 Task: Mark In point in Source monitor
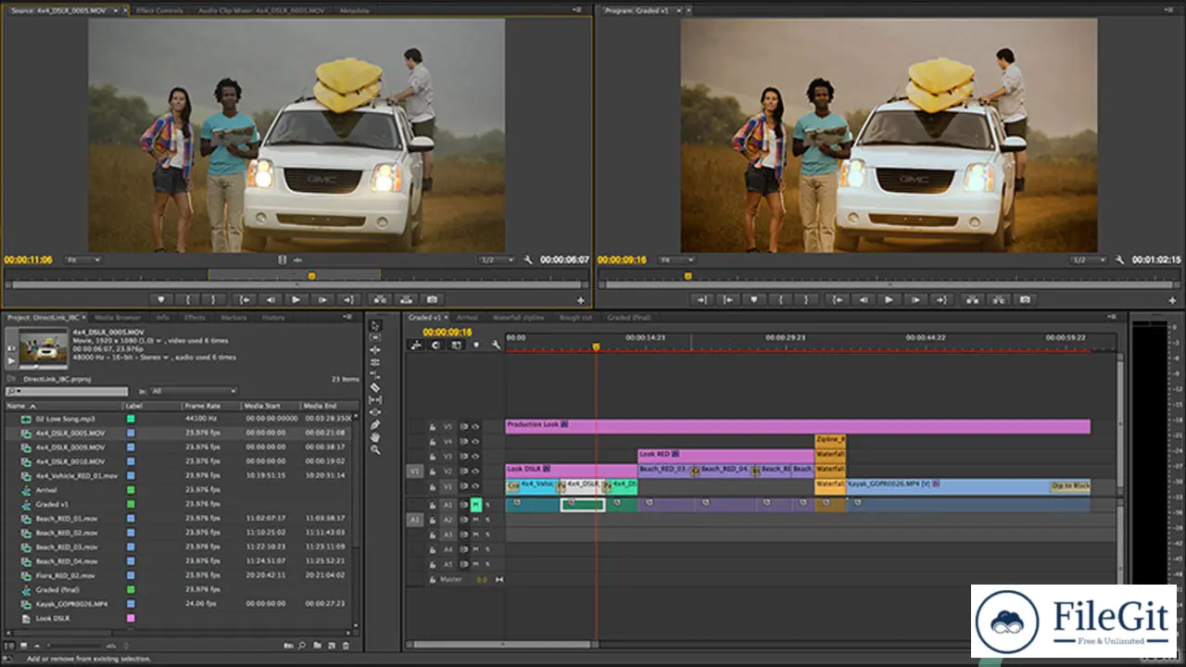[x=188, y=299]
